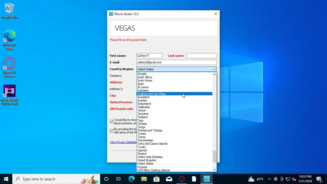Select Turkey from the country list
The image size is (327, 184).
click(174, 137)
